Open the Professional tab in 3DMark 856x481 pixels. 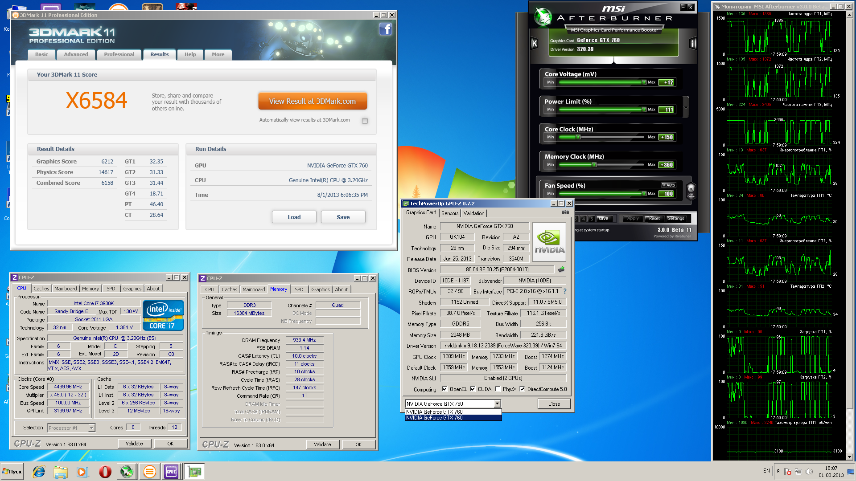119,54
